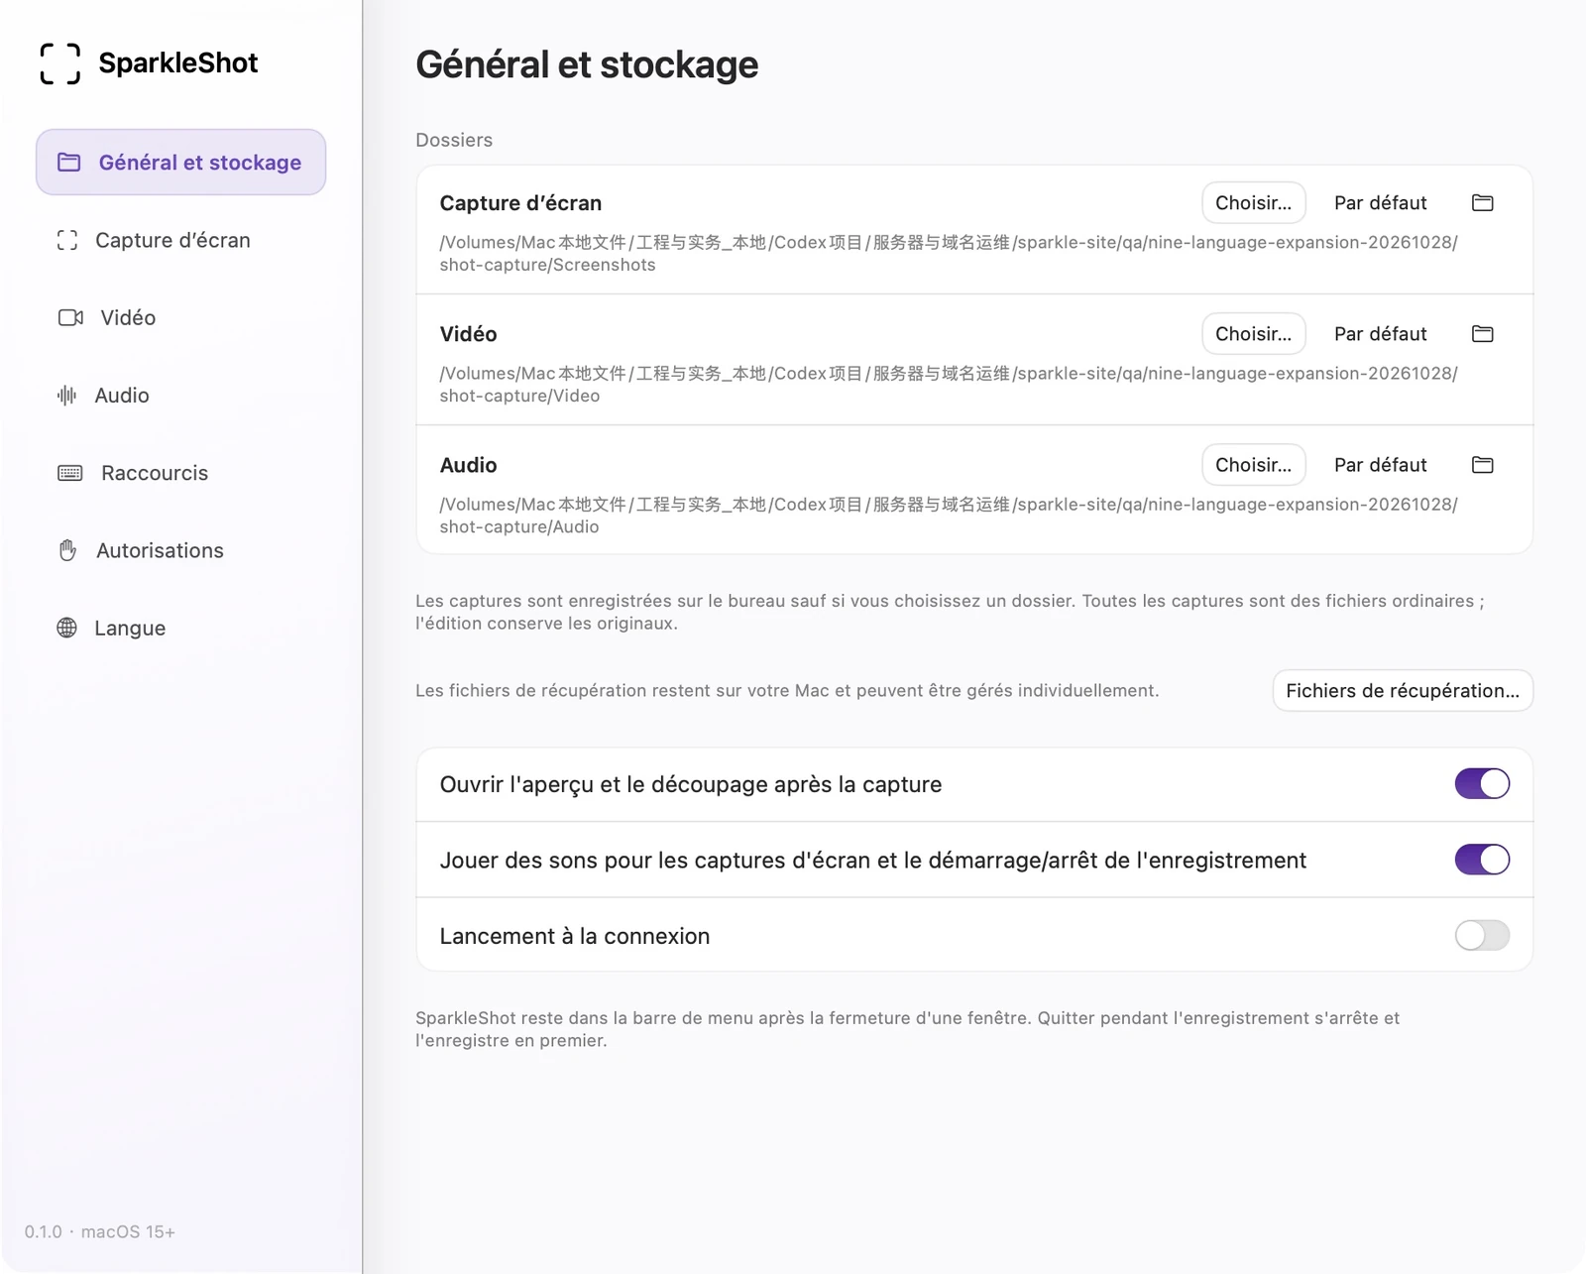This screenshot has width=1586, height=1274.
Task: Reset Capture d'écran folder to Par défaut
Action: pyautogui.click(x=1381, y=202)
